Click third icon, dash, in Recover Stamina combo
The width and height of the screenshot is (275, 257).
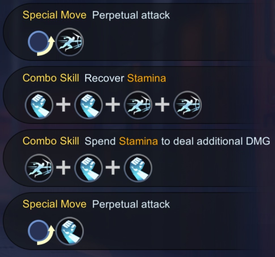coord(138,105)
